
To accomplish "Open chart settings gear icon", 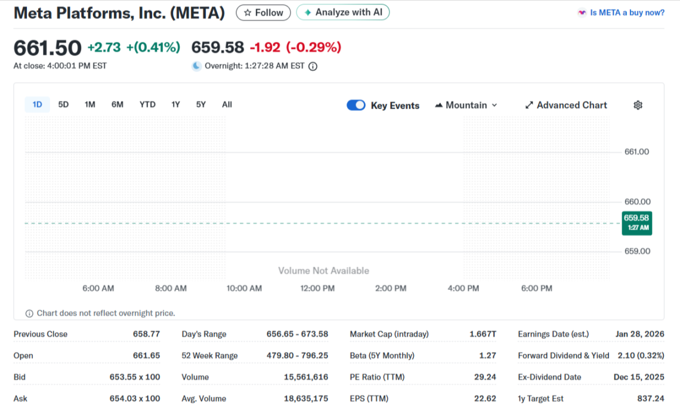I will coord(638,106).
